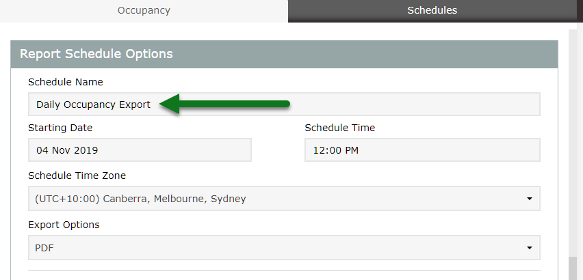Click the PDF value in Export Options
The image size is (583, 280).
tap(45, 248)
